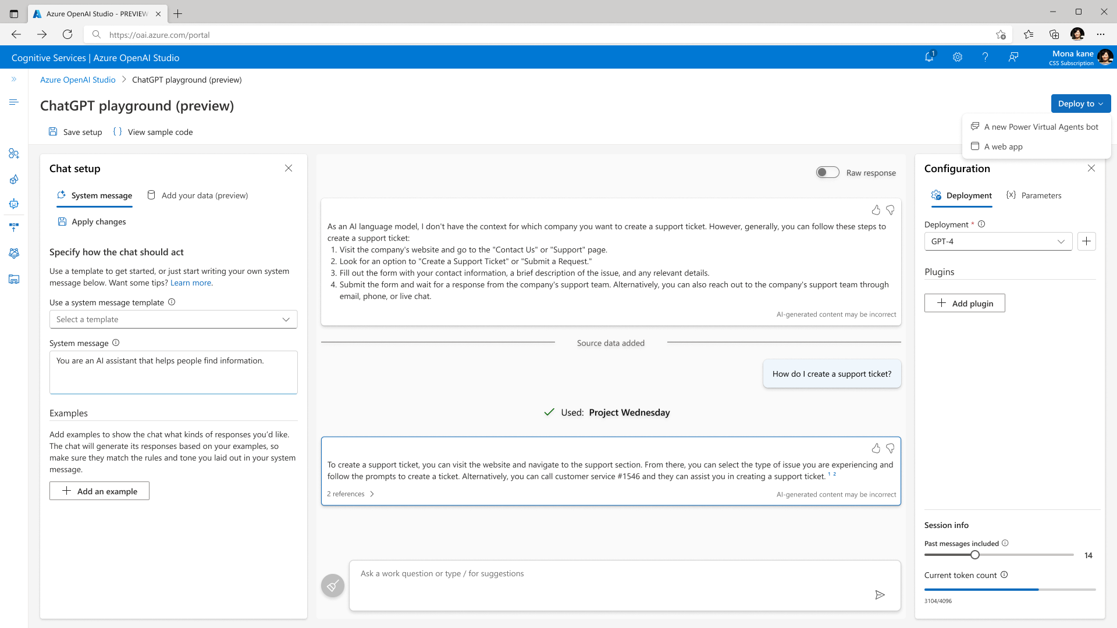Send message with the arrow icon
This screenshot has width=1117, height=628.
tap(880, 594)
